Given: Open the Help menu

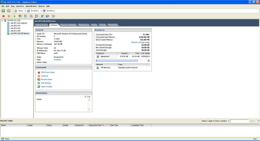Looking at the screenshot, I should click(x=48, y=6).
